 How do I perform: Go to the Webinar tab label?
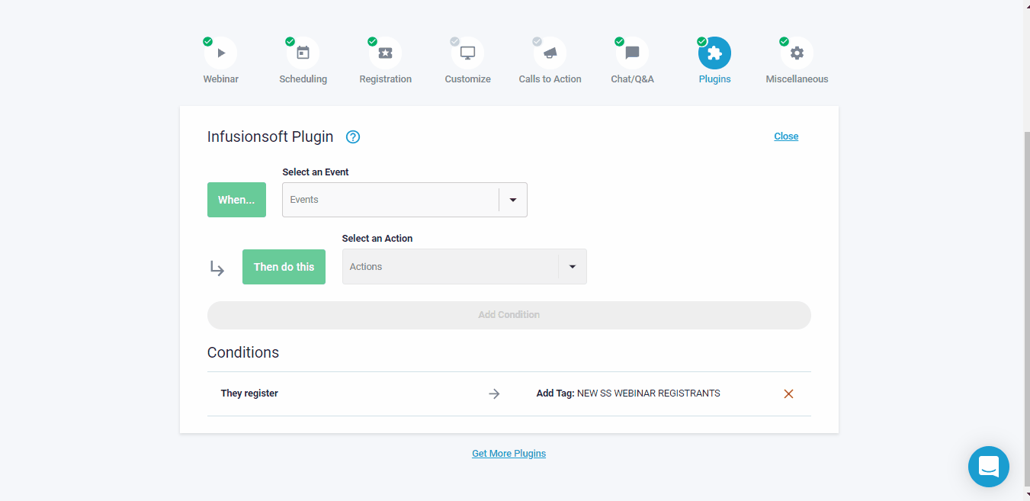pos(221,79)
